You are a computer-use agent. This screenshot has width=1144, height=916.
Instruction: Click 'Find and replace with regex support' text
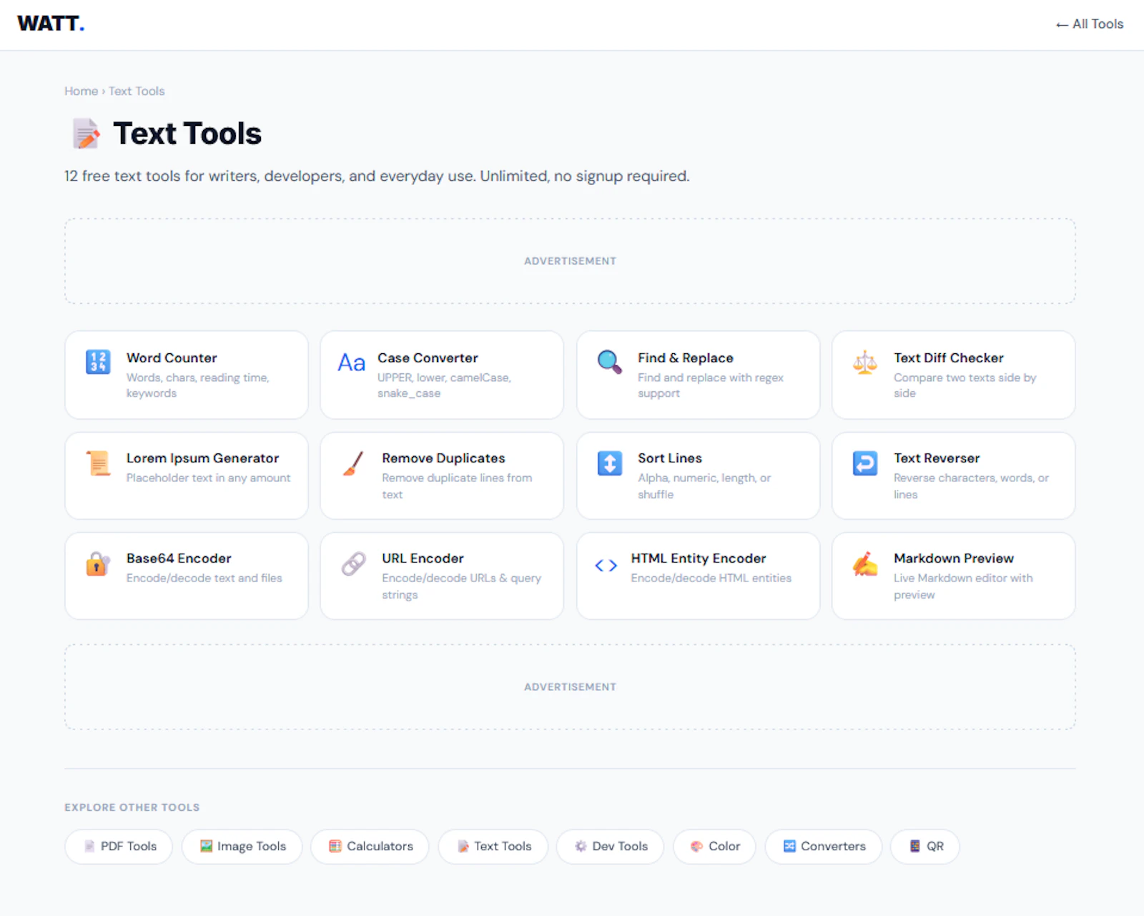pos(711,385)
